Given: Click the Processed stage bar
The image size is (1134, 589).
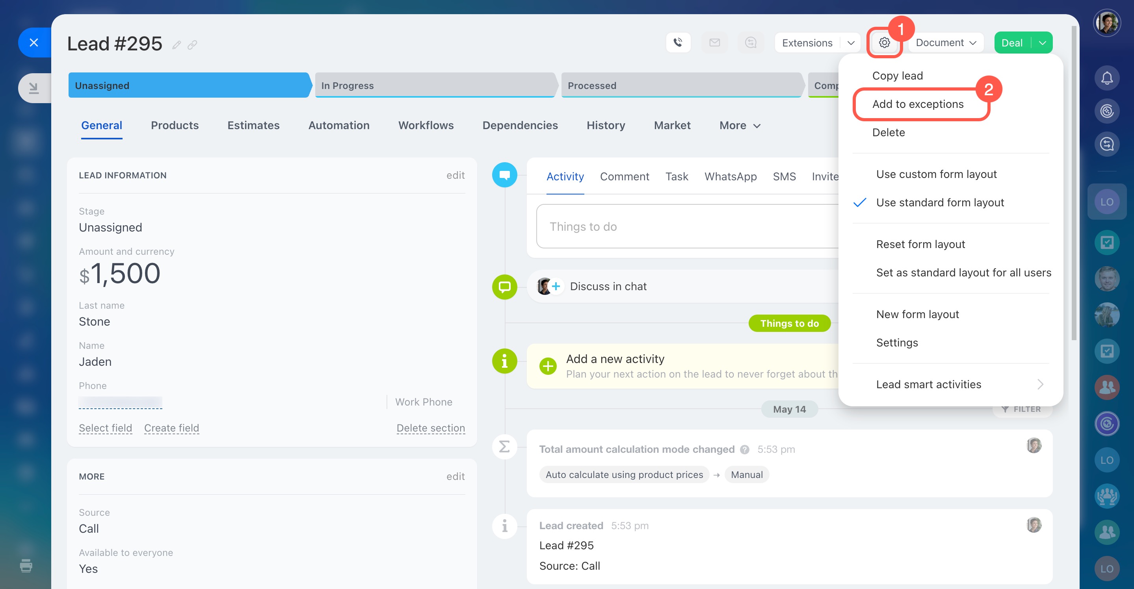Looking at the screenshot, I should (x=680, y=85).
